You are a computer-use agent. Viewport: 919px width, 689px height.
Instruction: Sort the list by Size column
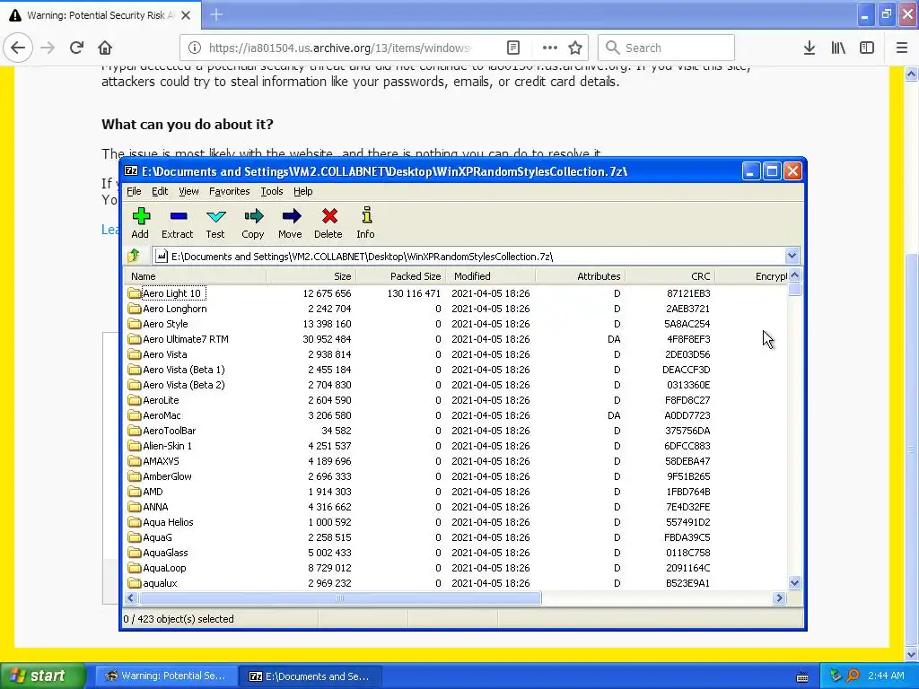tap(311, 276)
